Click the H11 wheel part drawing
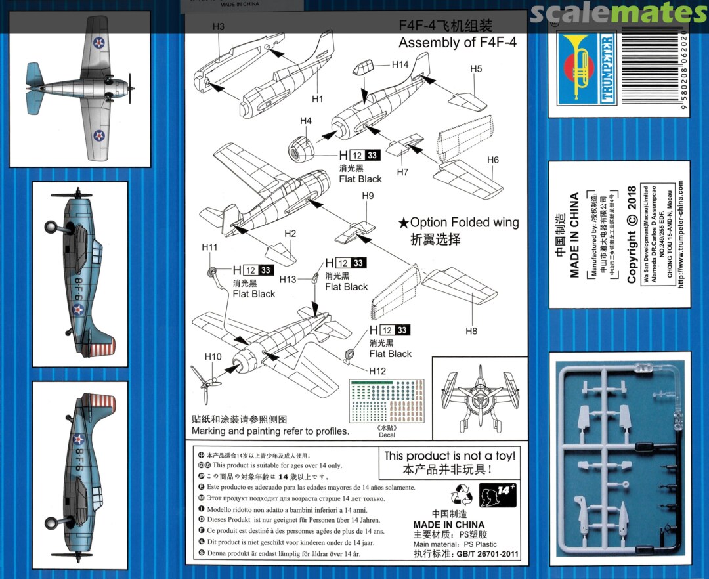The height and width of the screenshot is (579, 709). point(212,271)
